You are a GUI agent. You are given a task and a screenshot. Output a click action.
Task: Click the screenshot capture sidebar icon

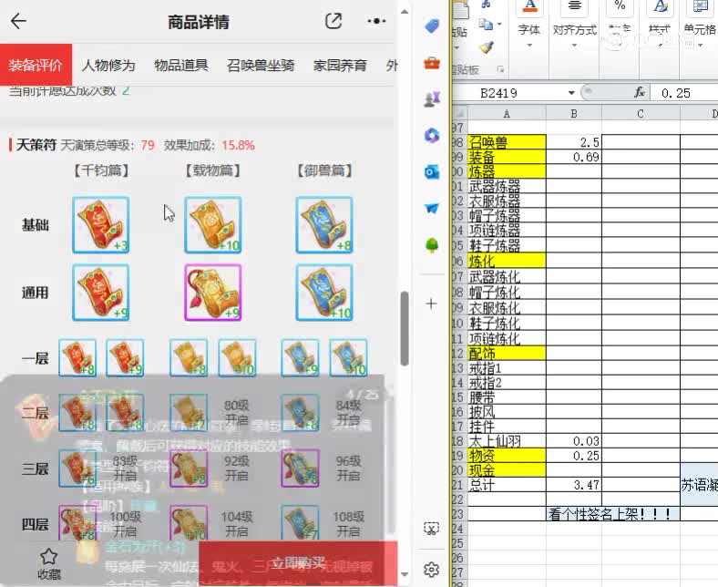431,529
